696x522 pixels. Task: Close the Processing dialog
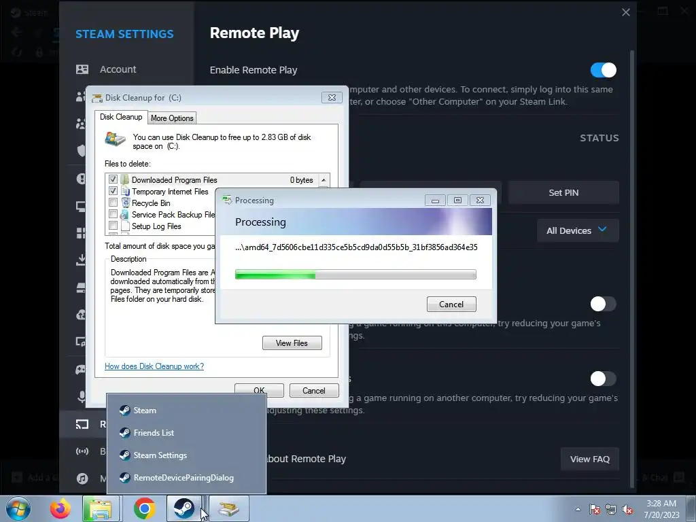tap(480, 201)
